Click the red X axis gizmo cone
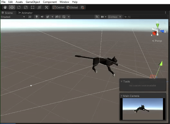 coord(155,33)
